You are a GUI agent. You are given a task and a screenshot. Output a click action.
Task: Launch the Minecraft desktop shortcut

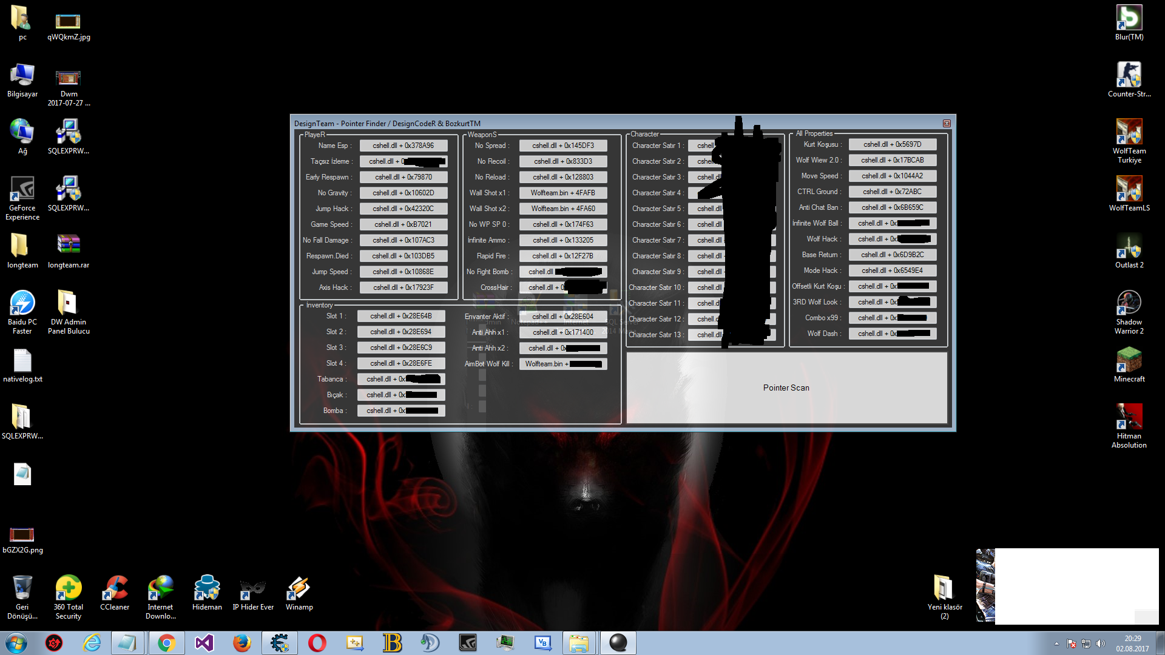coord(1129,364)
